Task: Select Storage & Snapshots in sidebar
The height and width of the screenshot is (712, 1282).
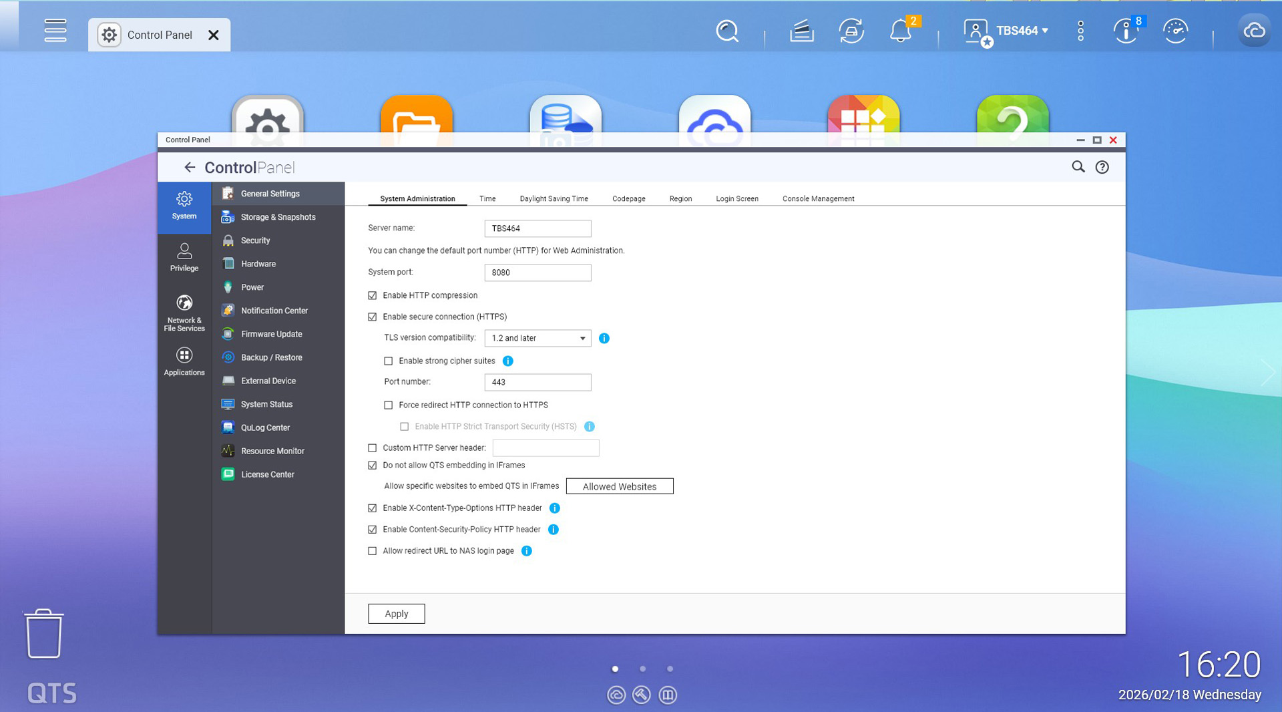Action: (x=278, y=217)
